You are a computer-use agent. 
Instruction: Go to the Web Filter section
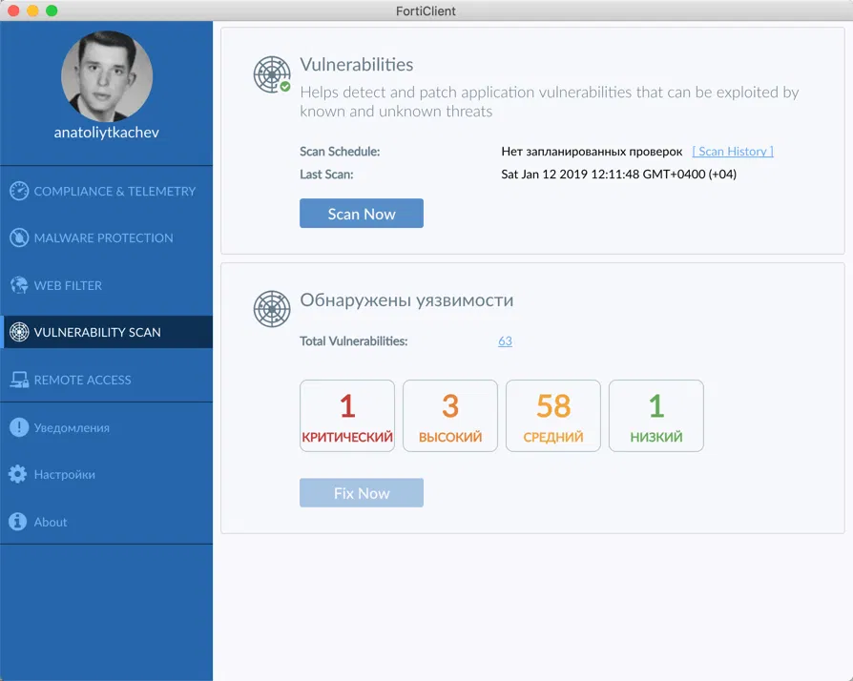(x=106, y=285)
